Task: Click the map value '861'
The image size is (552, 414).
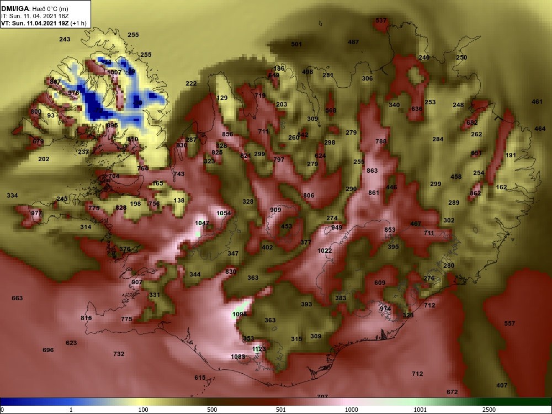Action: tap(374, 193)
